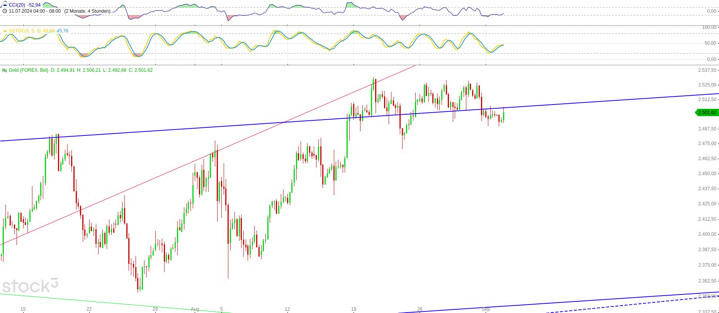
Task: Click the 100,00 label on the SSTOC axis
Action: coord(709,27)
